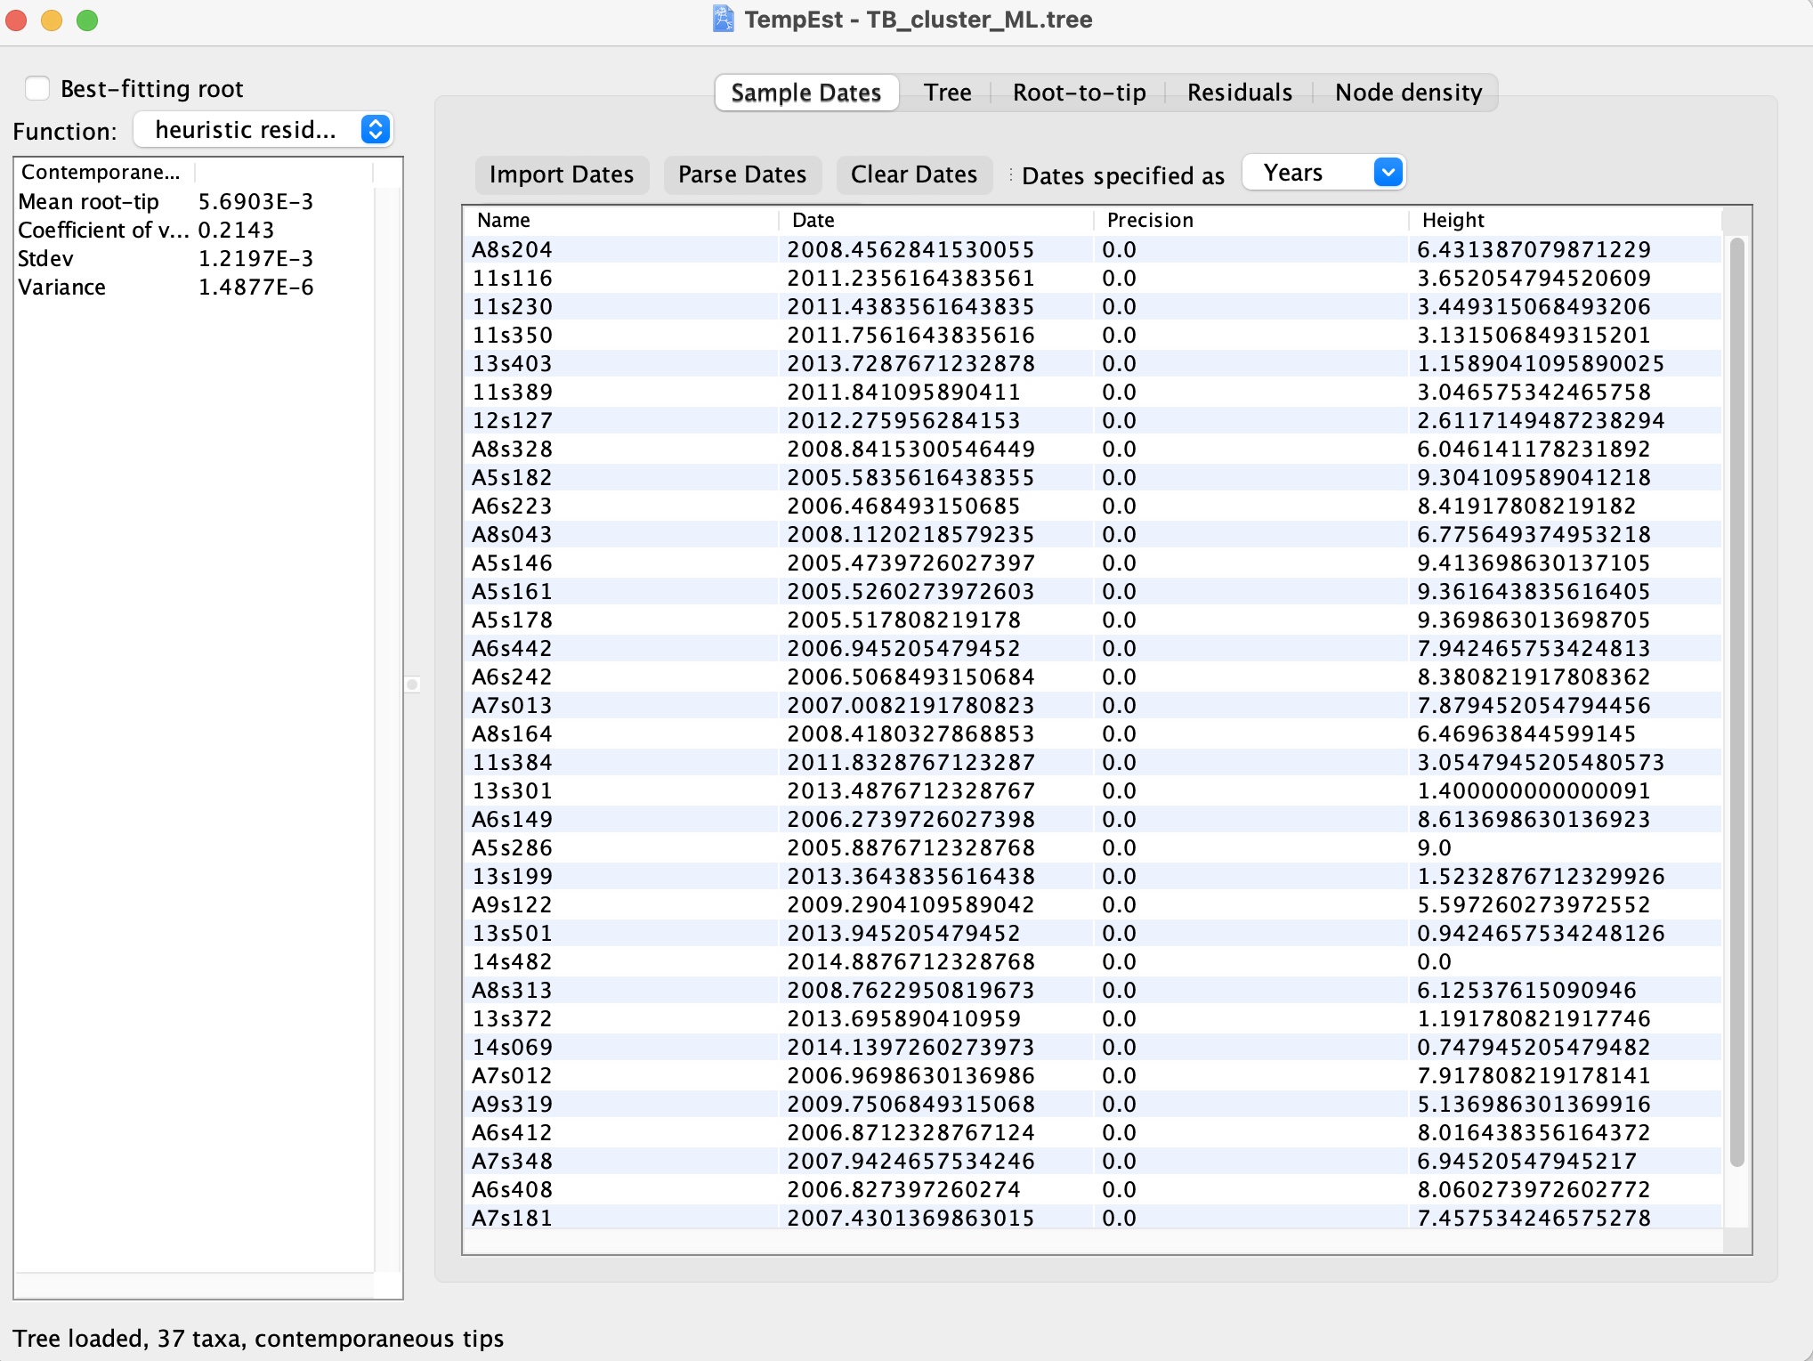Select the 13s372 row name
This screenshot has width=1813, height=1361.
(512, 1018)
